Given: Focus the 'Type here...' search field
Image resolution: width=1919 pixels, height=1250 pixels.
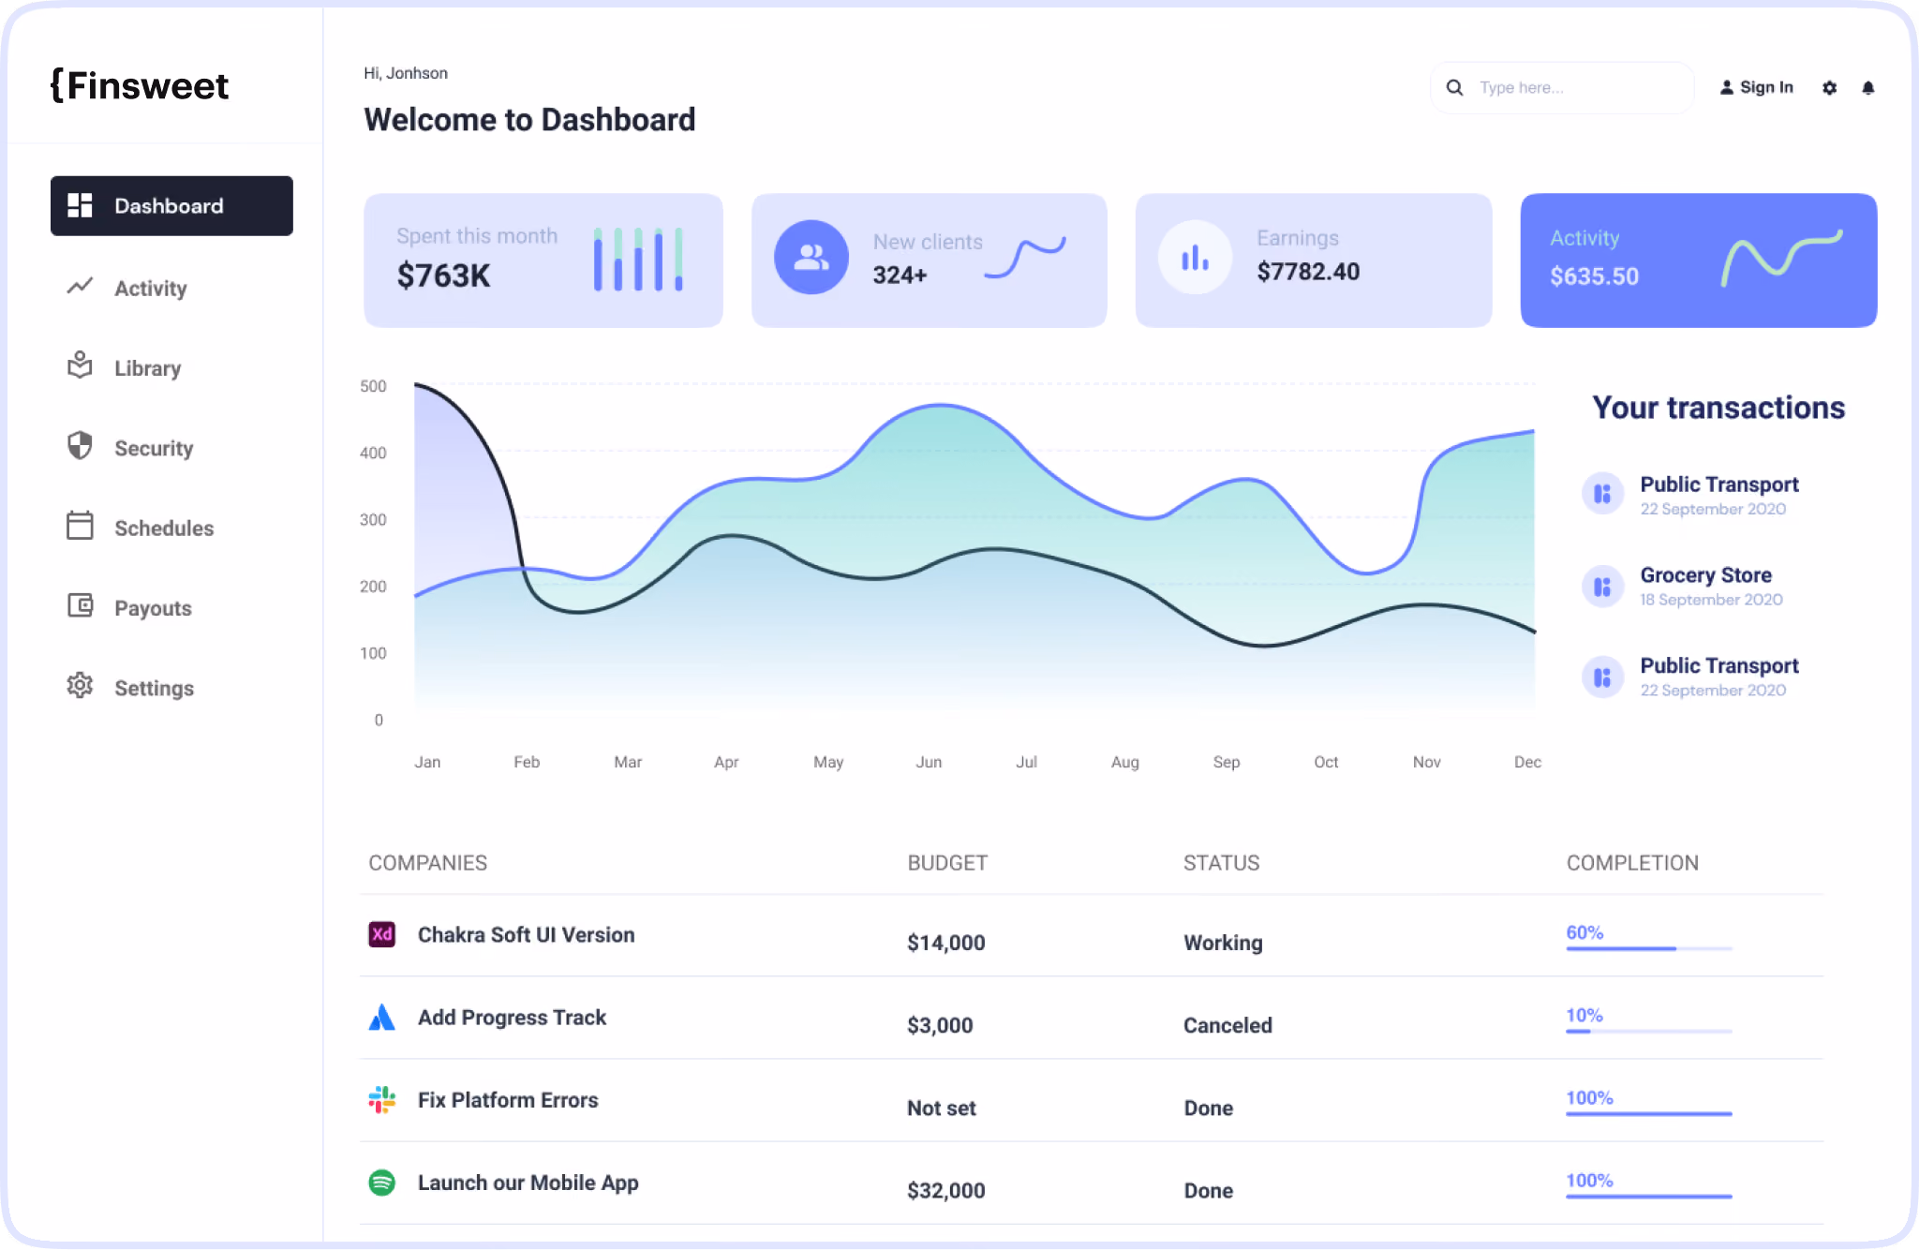Looking at the screenshot, I should click(1561, 87).
